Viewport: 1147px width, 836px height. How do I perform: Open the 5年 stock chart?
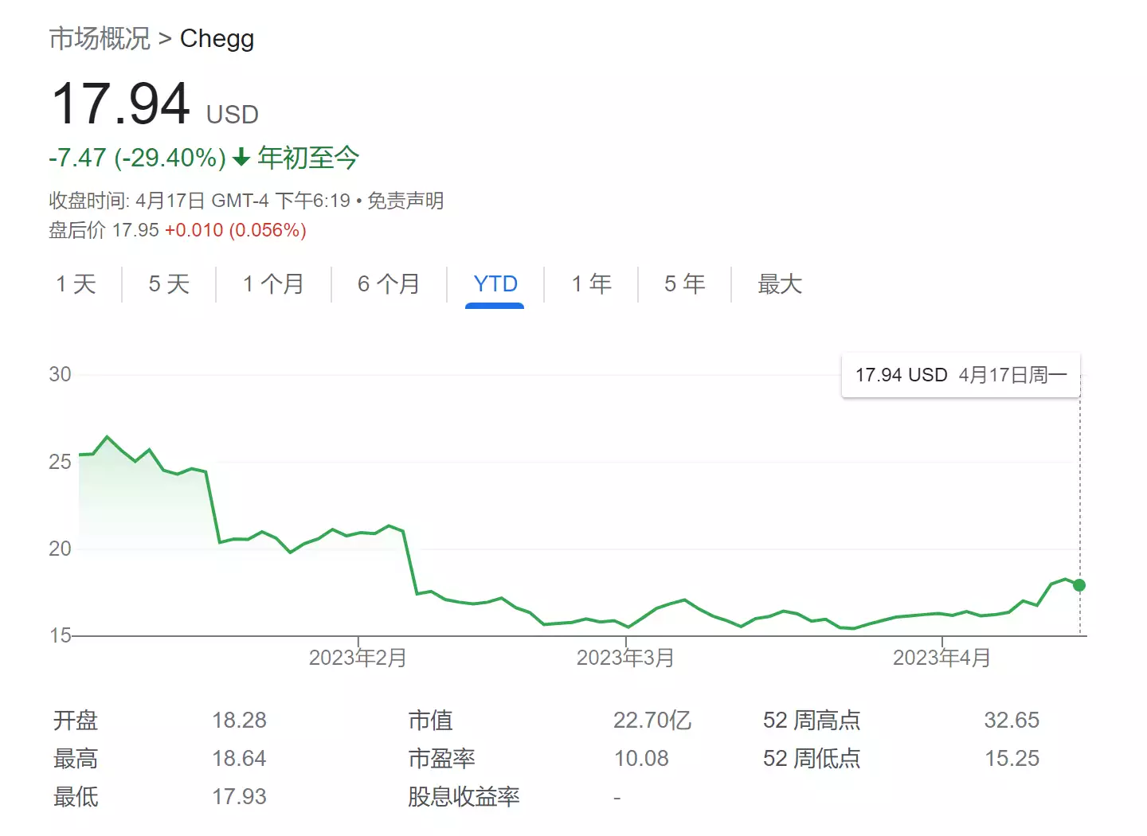point(683,284)
